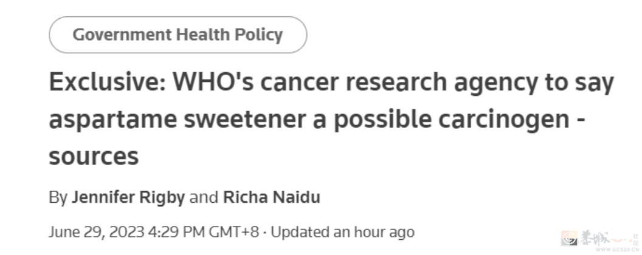Click the red wave flourish in watermark
Screen dimensions: 642x255
click(x=621, y=240)
